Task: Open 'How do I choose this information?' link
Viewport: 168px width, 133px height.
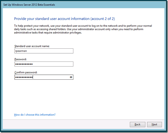Action: [x=35, y=115]
